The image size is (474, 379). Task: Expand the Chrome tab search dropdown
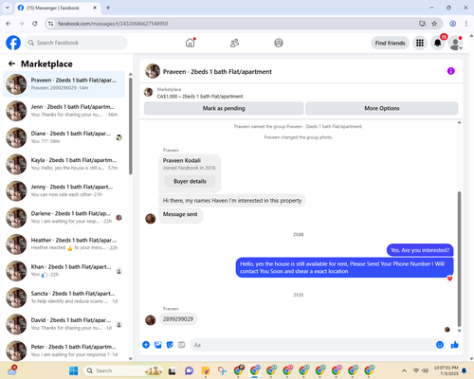(x=8, y=8)
